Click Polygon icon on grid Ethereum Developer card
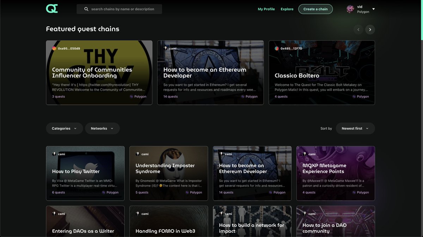 click(271, 193)
